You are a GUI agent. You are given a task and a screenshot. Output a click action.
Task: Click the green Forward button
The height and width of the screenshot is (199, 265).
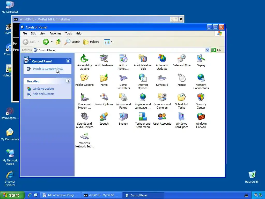pos(46,42)
